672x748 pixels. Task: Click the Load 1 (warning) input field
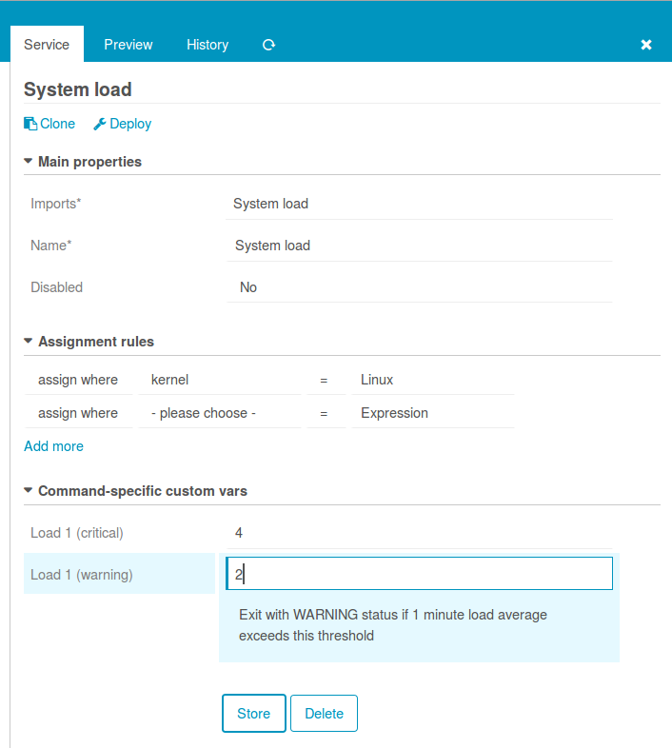419,574
